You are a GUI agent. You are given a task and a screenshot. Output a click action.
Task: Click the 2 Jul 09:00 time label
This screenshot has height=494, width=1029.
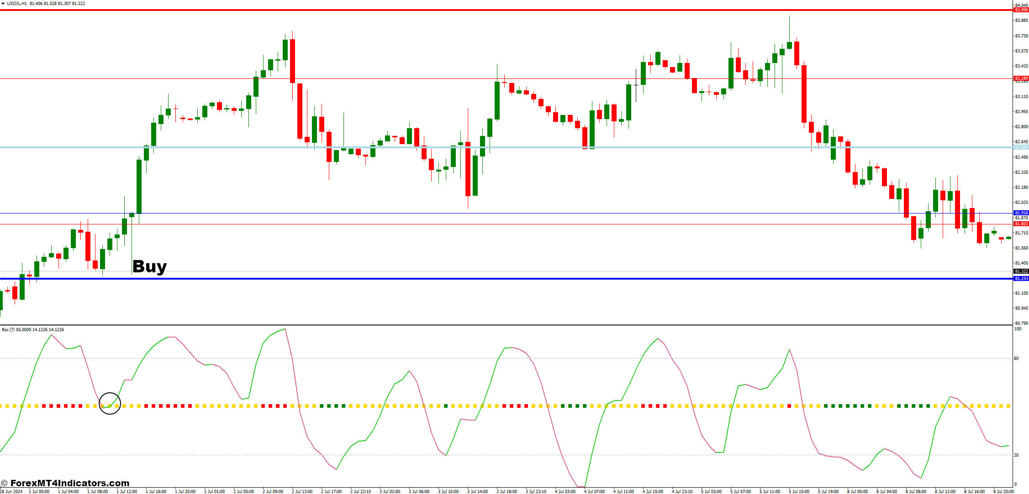click(x=273, y=491)
